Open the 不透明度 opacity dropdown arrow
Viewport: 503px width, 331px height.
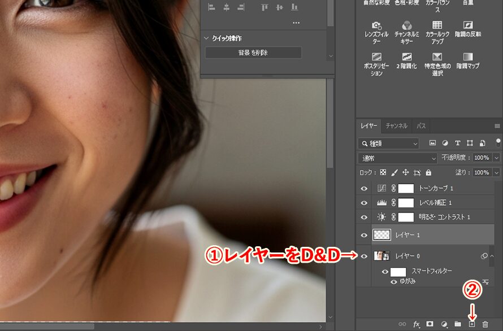tap(497, 158)
